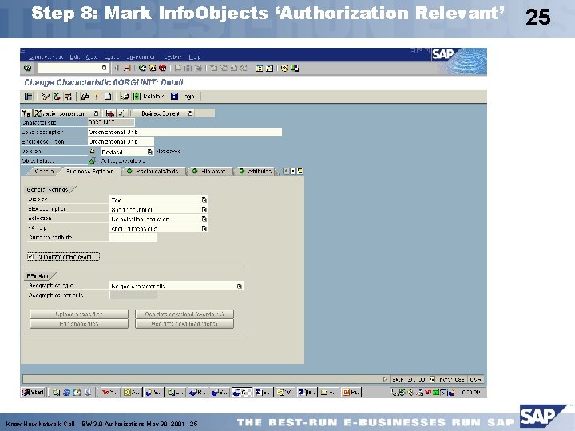Image resolution: width=575 pixels, height=431 pixels.
Task: Click the green Back arrow icon
Action: pyautogui.click(x=143, y=68)
